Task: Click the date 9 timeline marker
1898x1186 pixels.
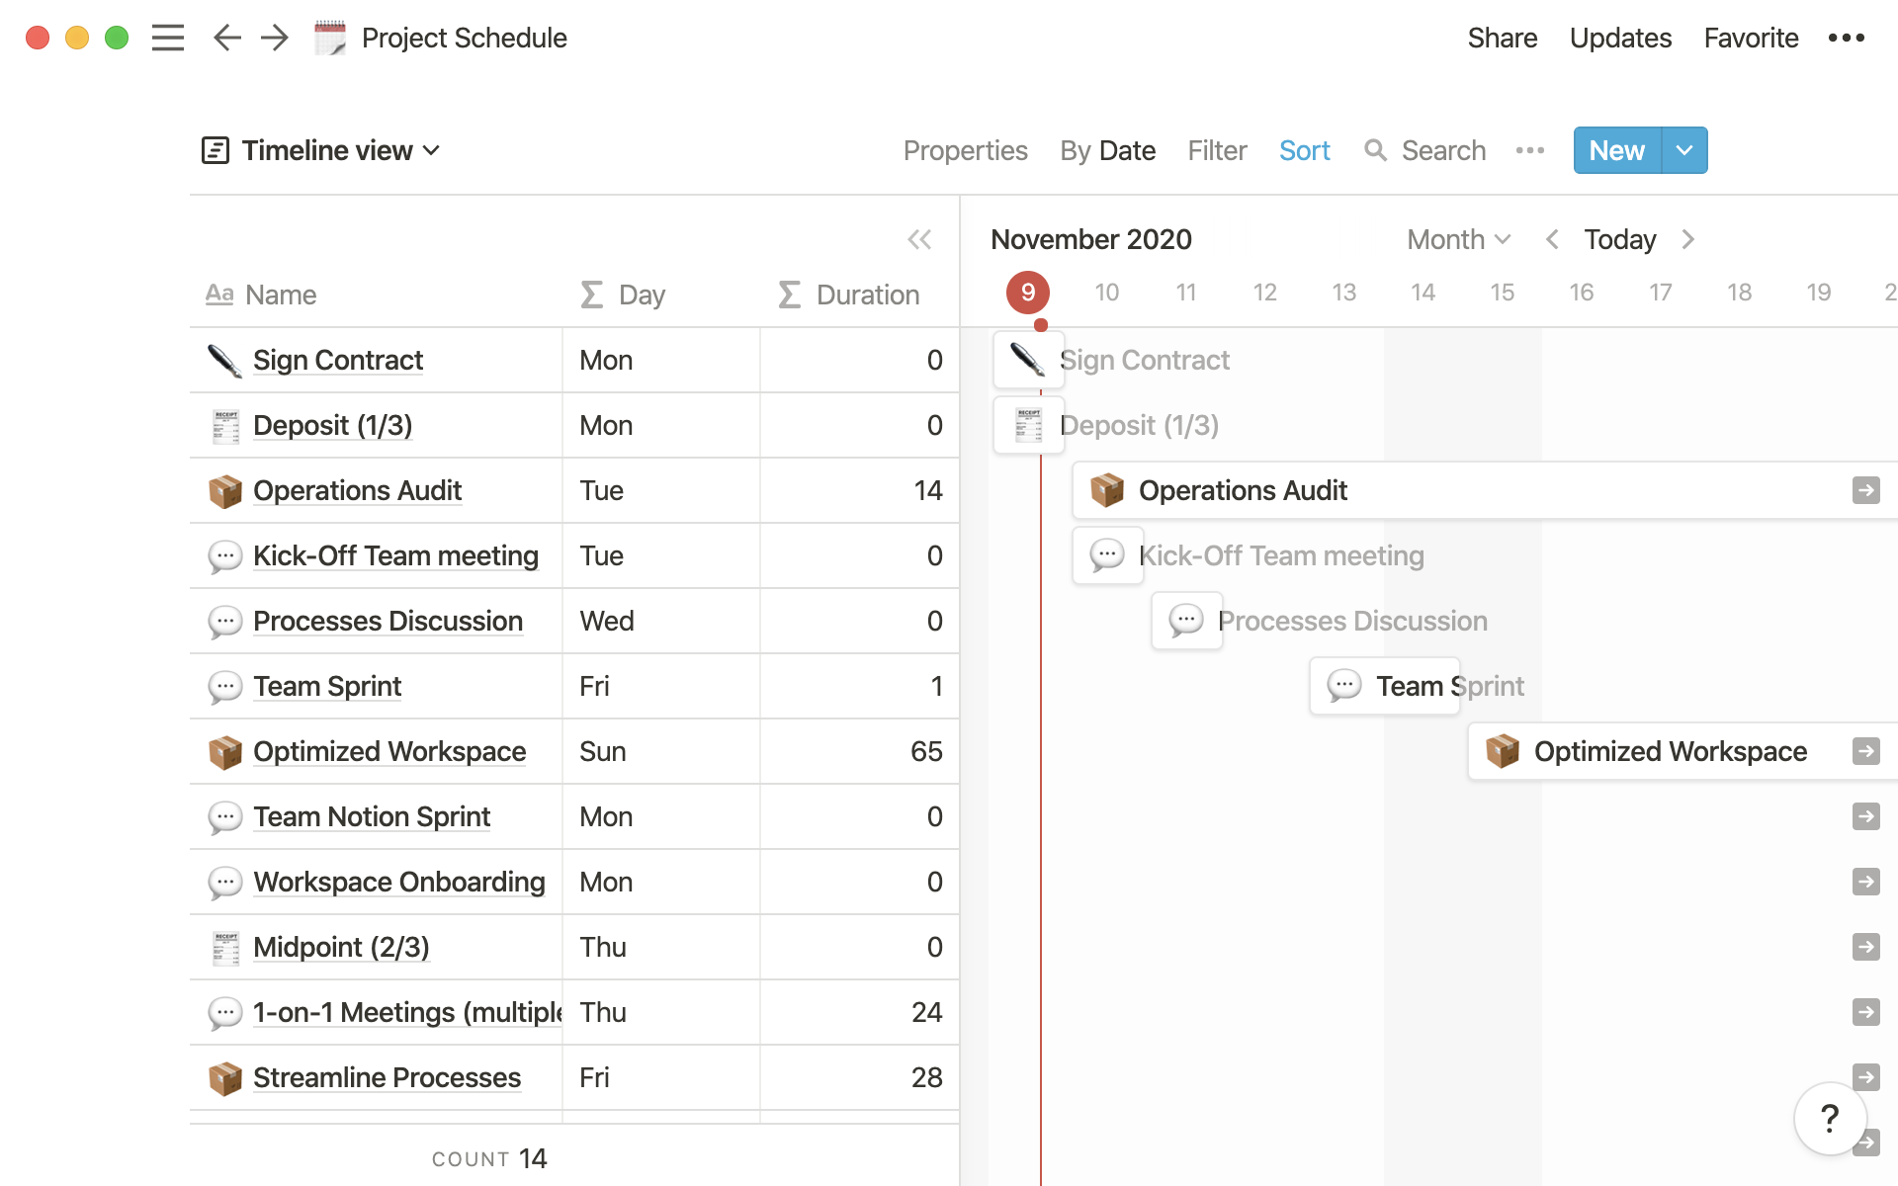Action: coord(1027,291)
